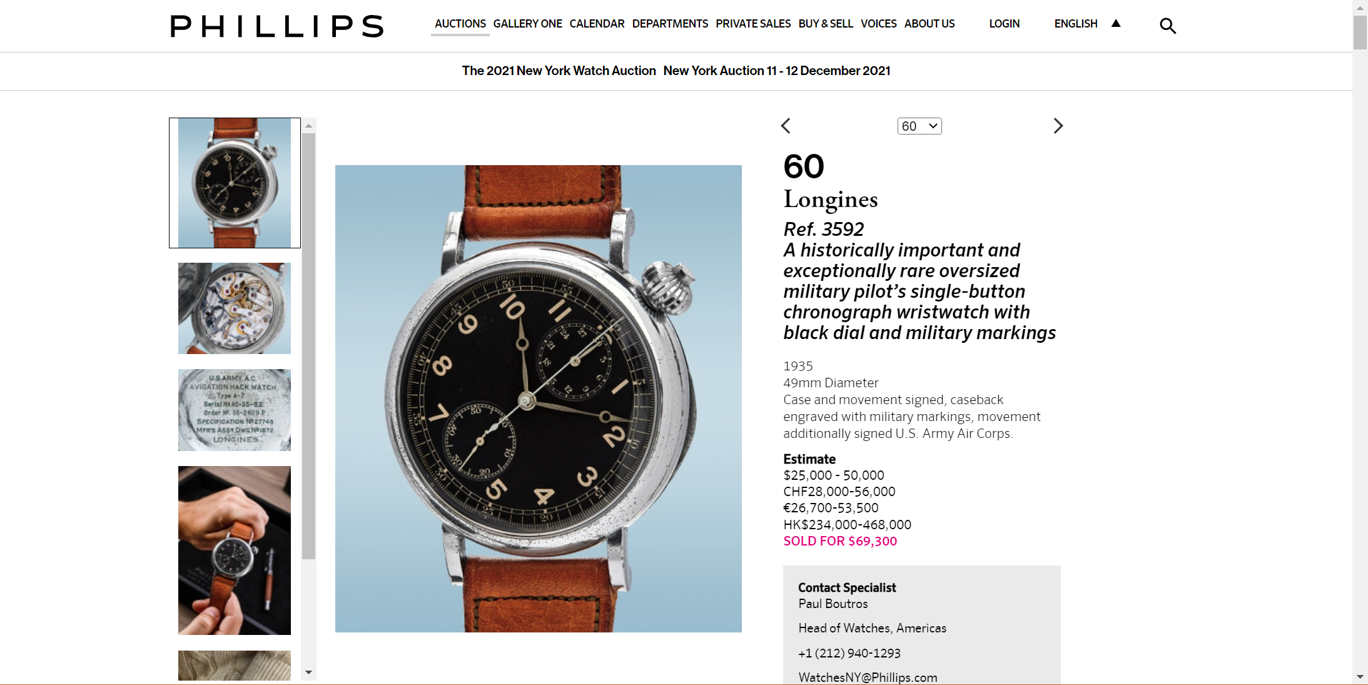Select the engraved caseback thumbnail
Screen dimensions: 1368x685
235,410
